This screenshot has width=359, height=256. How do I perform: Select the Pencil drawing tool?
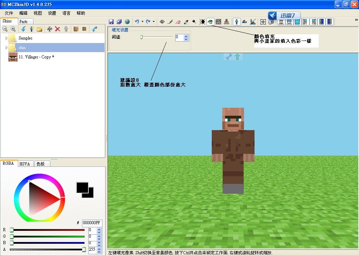coord(170,22)
